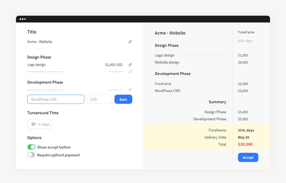Select the turnaround time field showing 20
The height and width of the screenshot is (183, 286).
(x=40, y=124)
